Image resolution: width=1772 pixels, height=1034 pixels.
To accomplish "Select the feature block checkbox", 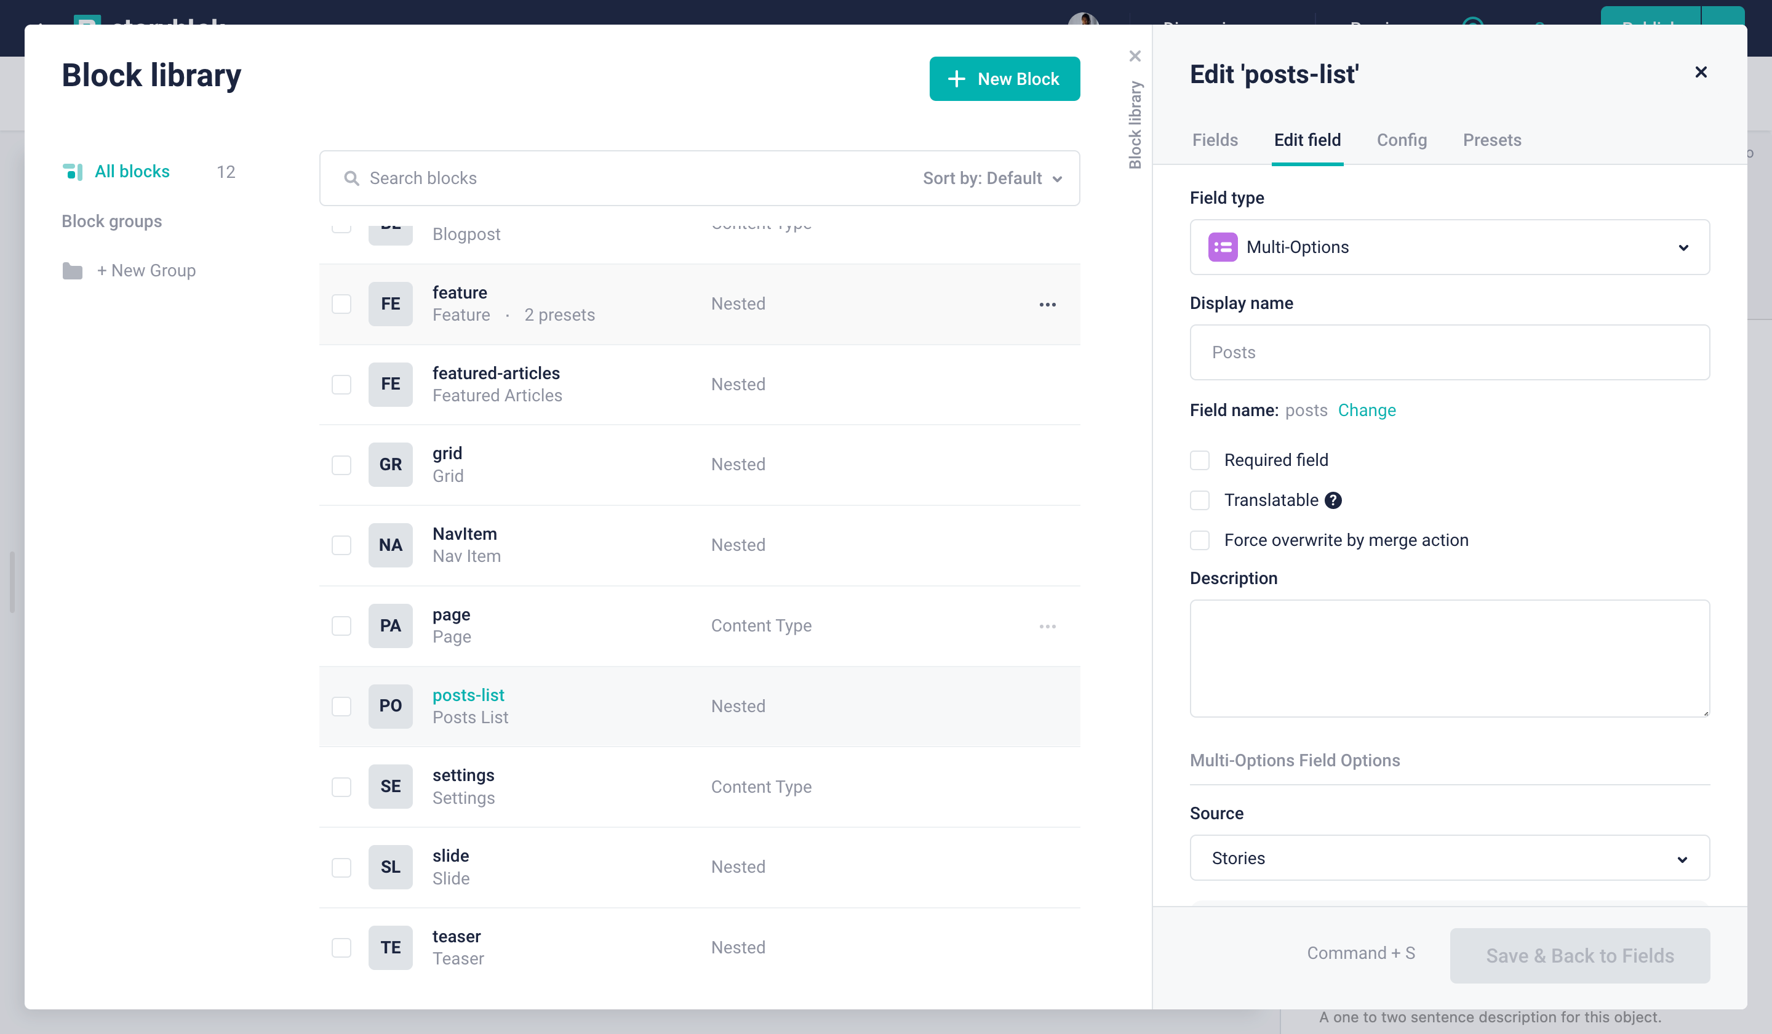I will 341,304.
